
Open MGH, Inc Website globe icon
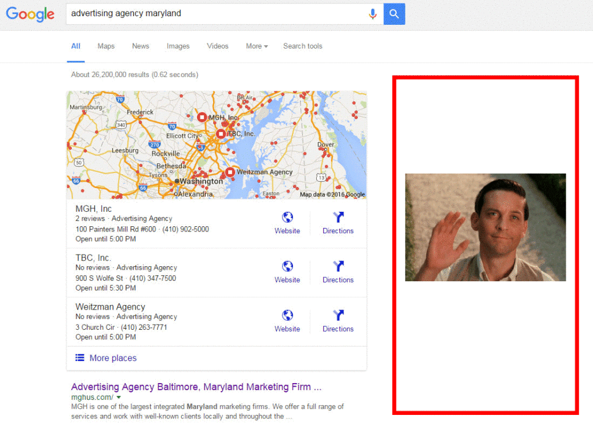287,218
